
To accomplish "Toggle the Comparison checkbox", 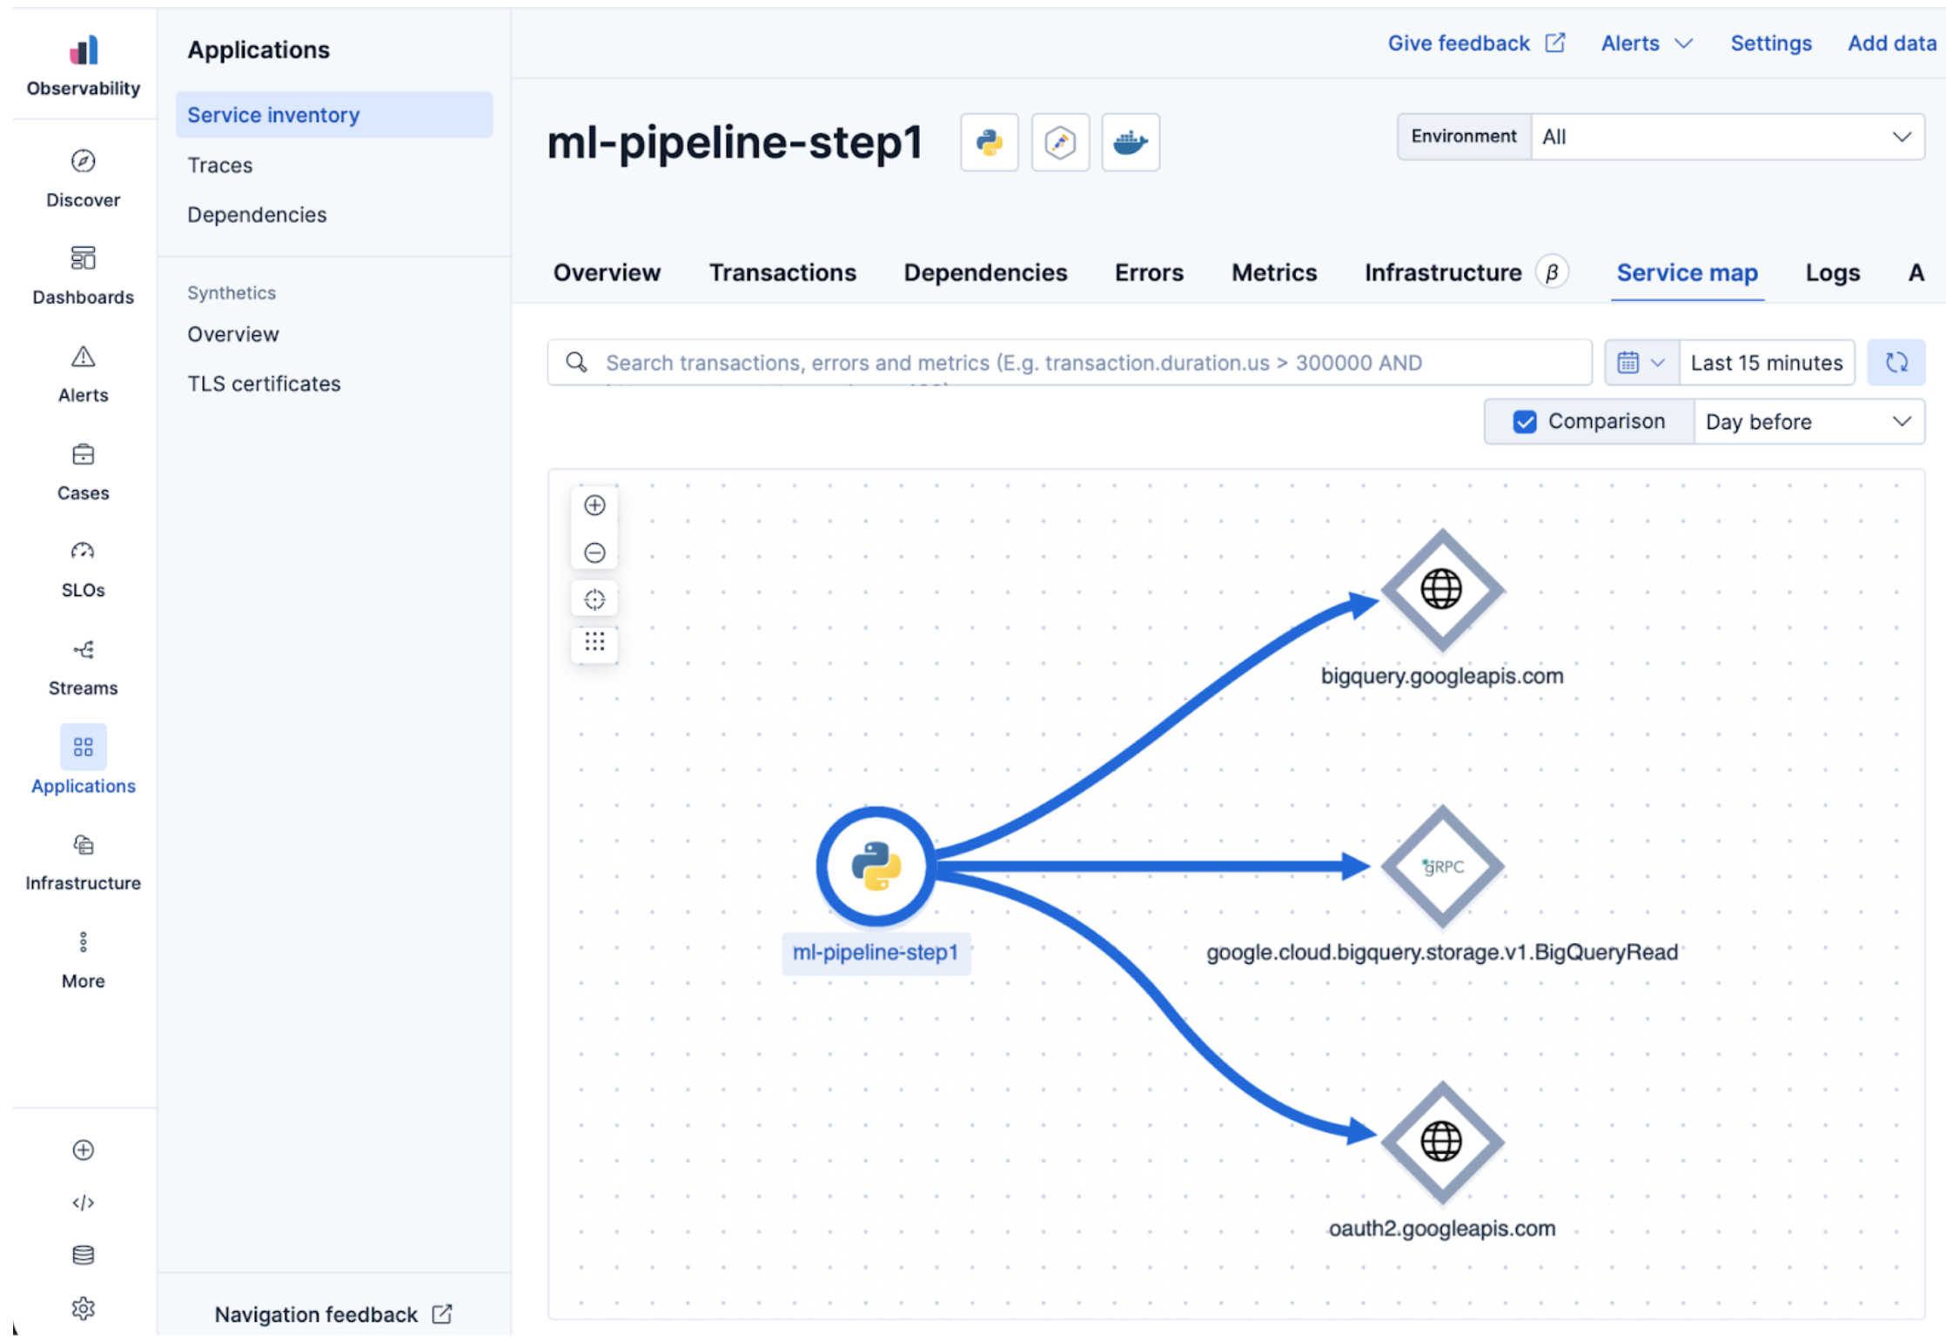I will [1525, 421].
